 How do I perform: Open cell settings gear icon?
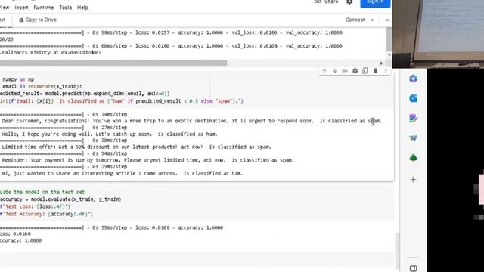coord(355,70)
